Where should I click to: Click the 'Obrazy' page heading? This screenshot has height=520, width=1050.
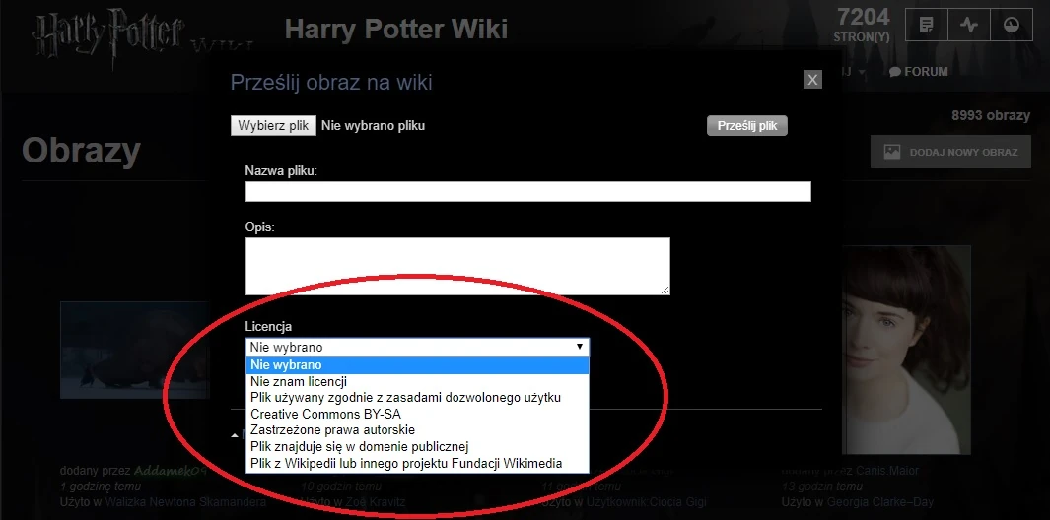(81, 152)
